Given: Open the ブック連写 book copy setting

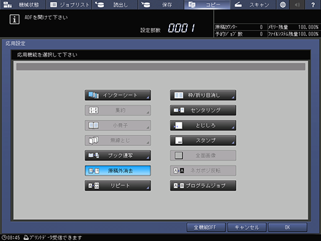Looking at the screenshot, I should 118,156.
